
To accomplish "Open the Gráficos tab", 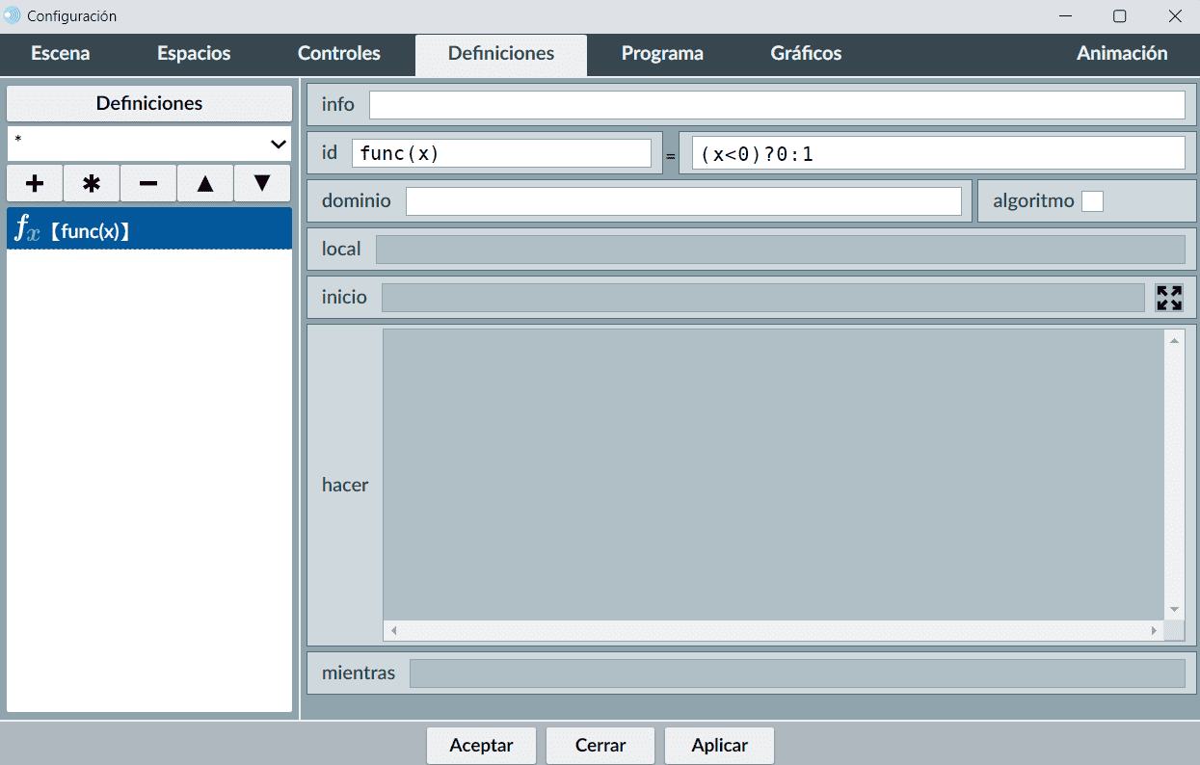I will tap(806, 54).
